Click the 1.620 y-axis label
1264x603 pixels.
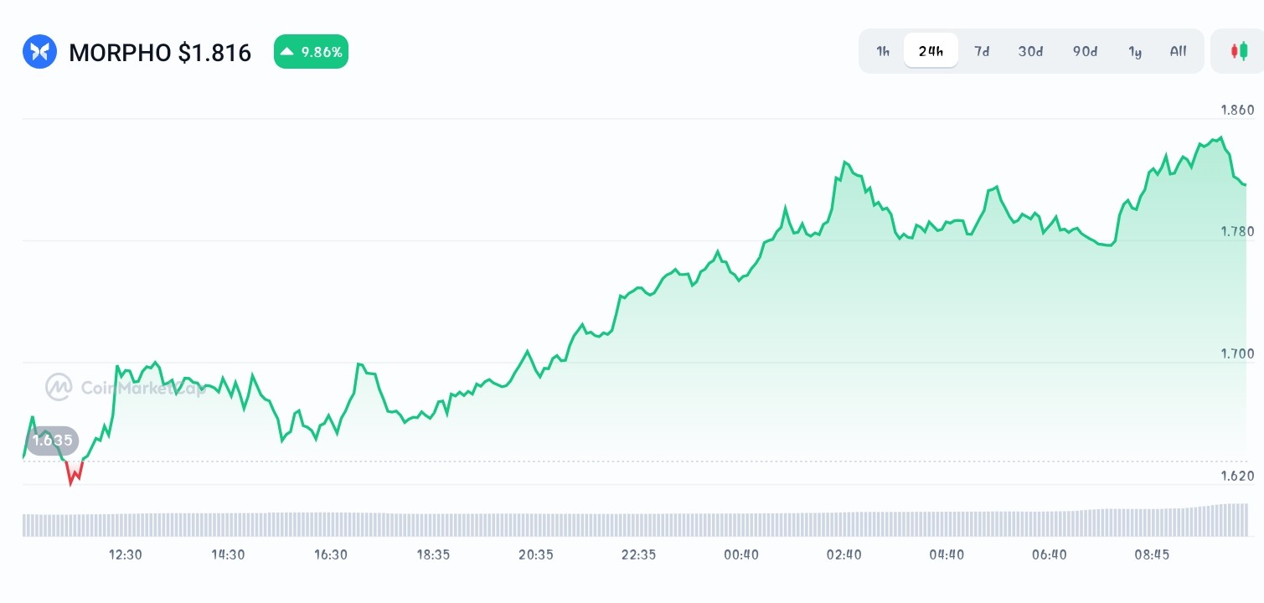1237,476
